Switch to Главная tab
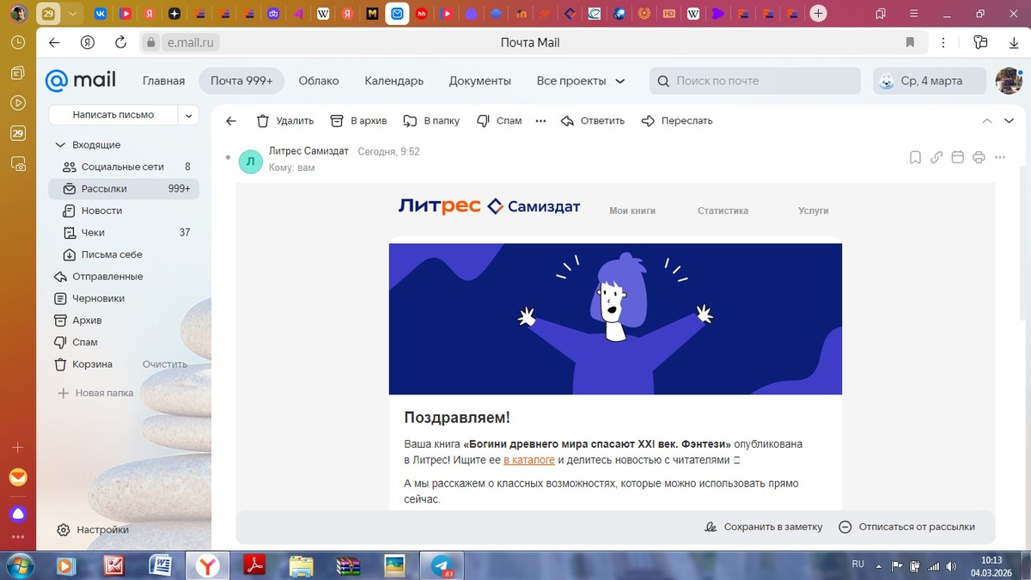 coord(163,81)
